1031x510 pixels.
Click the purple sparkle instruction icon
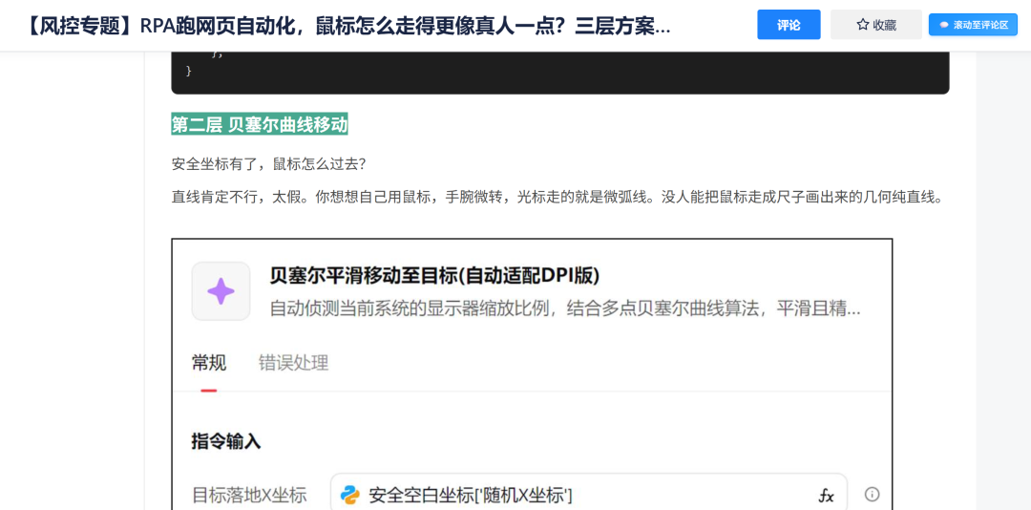pos(221,291)
